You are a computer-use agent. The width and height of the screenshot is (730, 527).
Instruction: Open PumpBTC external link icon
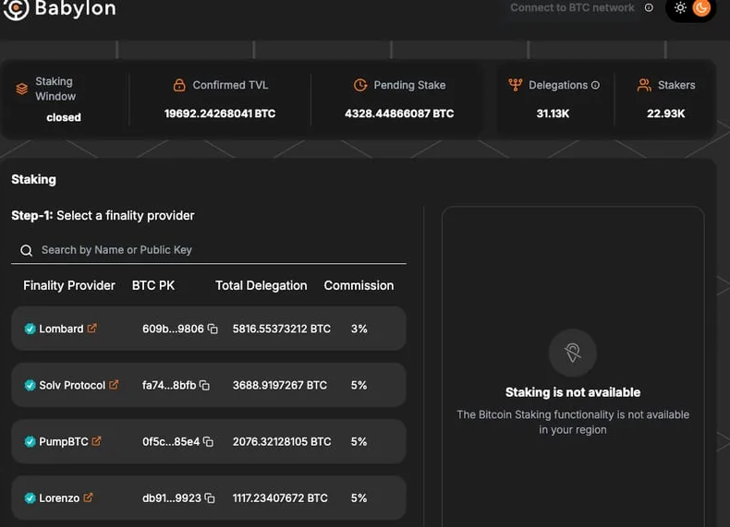[x=96, y=441]
